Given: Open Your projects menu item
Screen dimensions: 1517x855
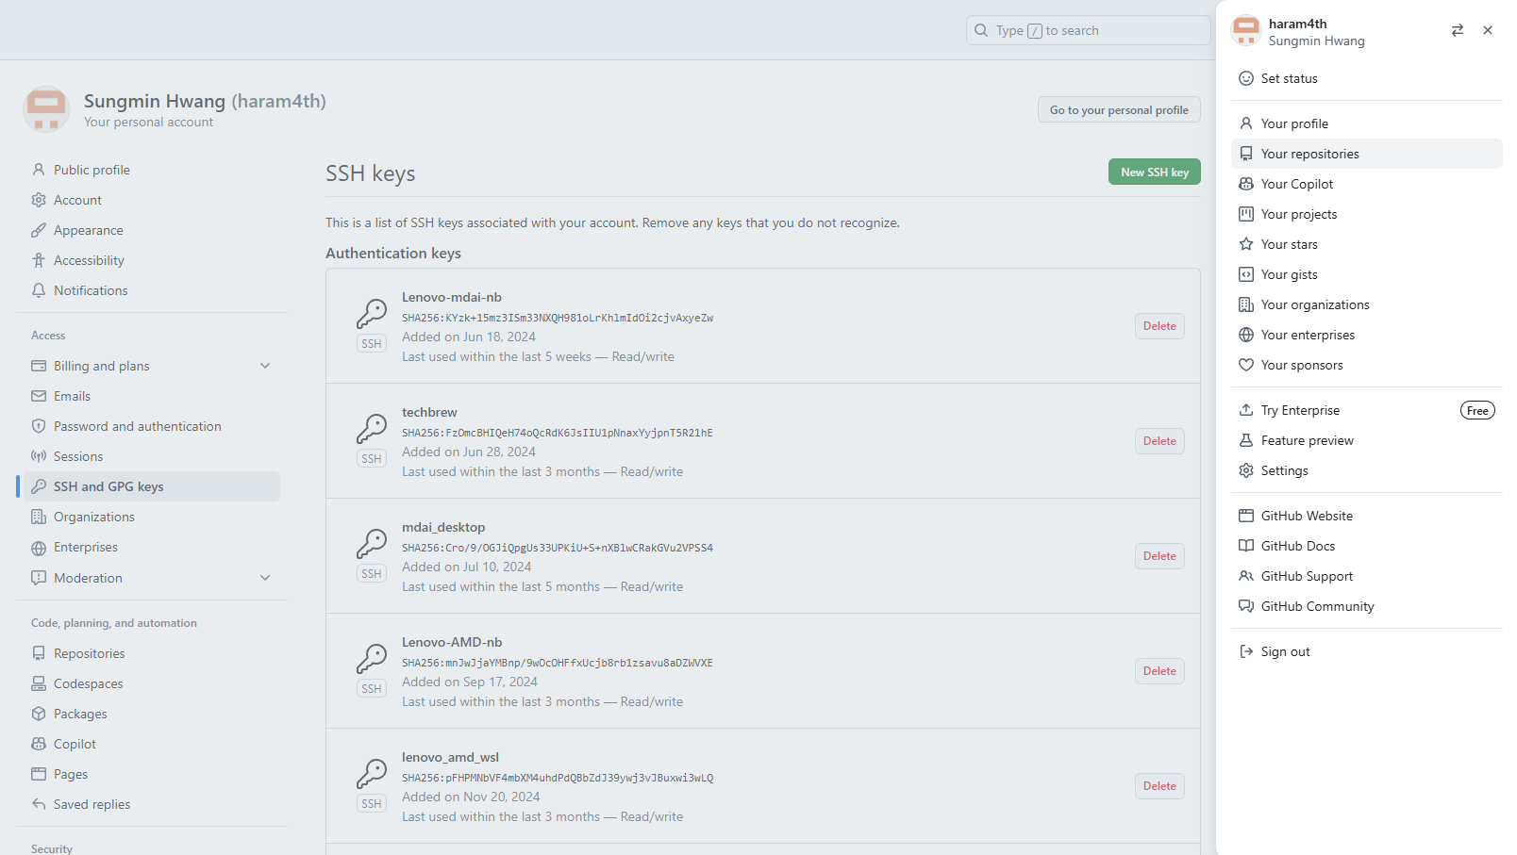Looking at the screenshot, I should (1367, 214).
